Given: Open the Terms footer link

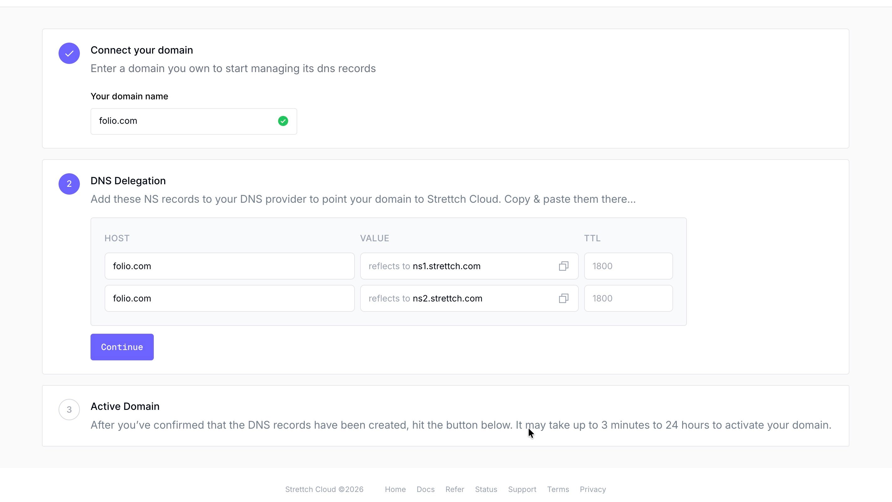Looking at the screenshot, I should [558, 489].
